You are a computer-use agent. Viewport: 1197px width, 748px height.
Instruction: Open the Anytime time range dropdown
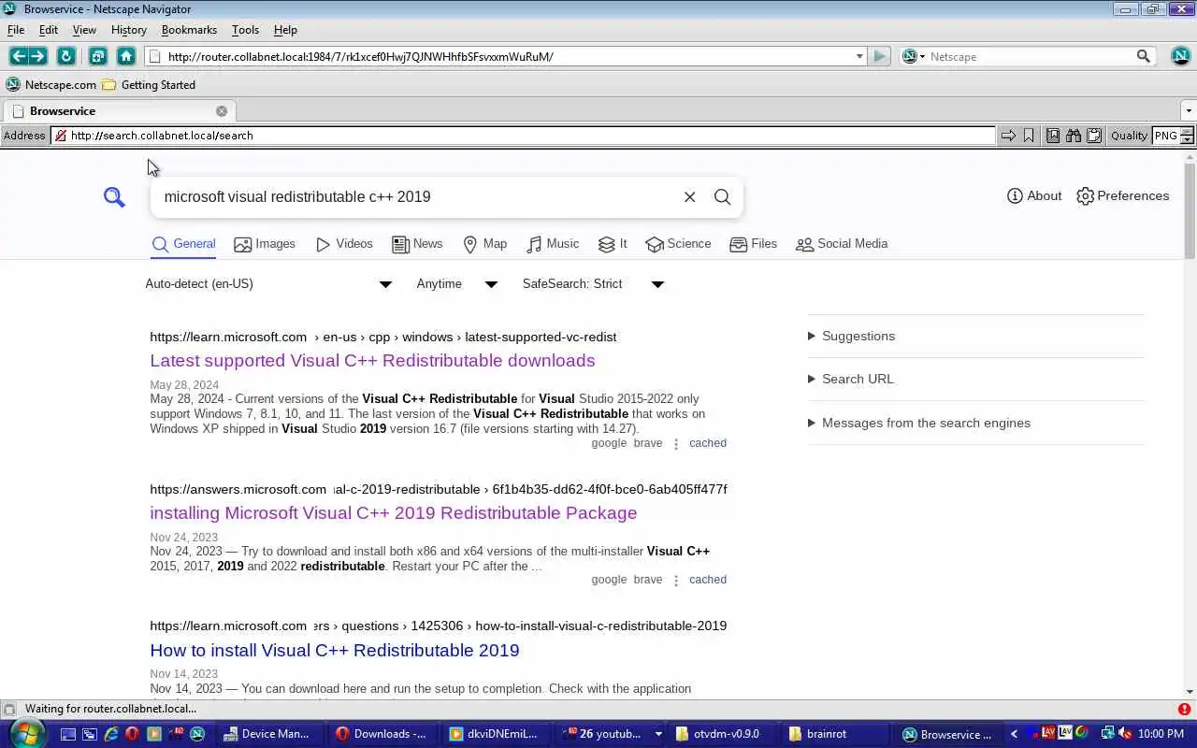pos(456,284)
